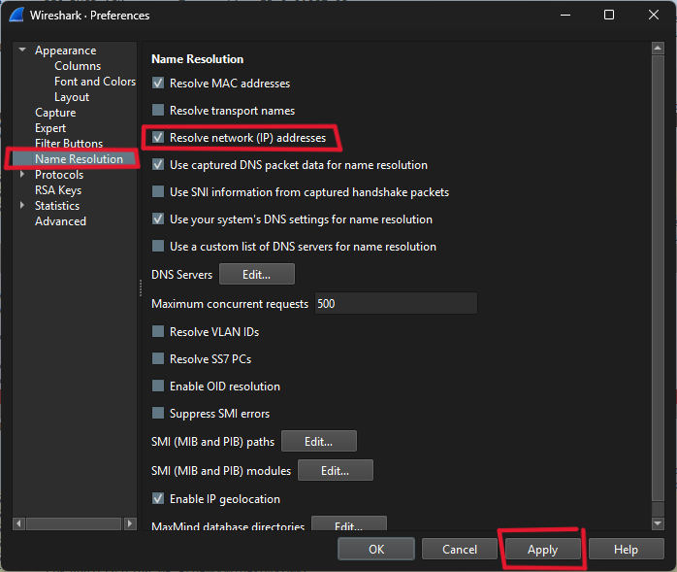
Task: Toggle Resolve network (IP) addresses checkbox
Action: [x=158, y=138]
